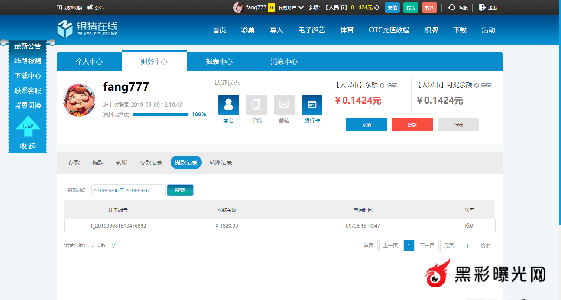The width and height of the screenshot is (561, 300).
Task: Expand the 我的账户 account dropdown
Action: pyautogui.click(x=301, y=7)
